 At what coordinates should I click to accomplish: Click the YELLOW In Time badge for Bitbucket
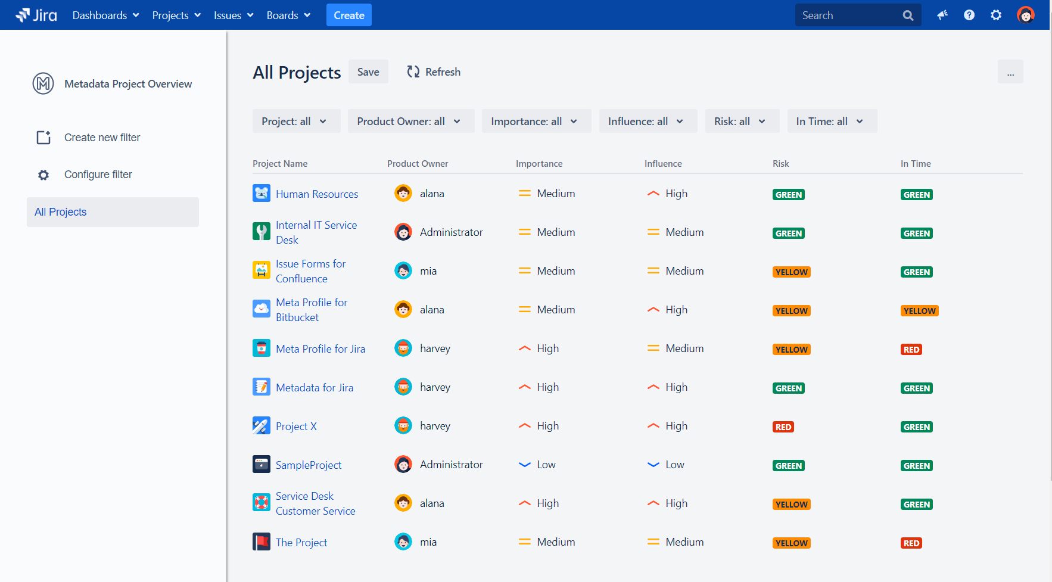[919, 310]
